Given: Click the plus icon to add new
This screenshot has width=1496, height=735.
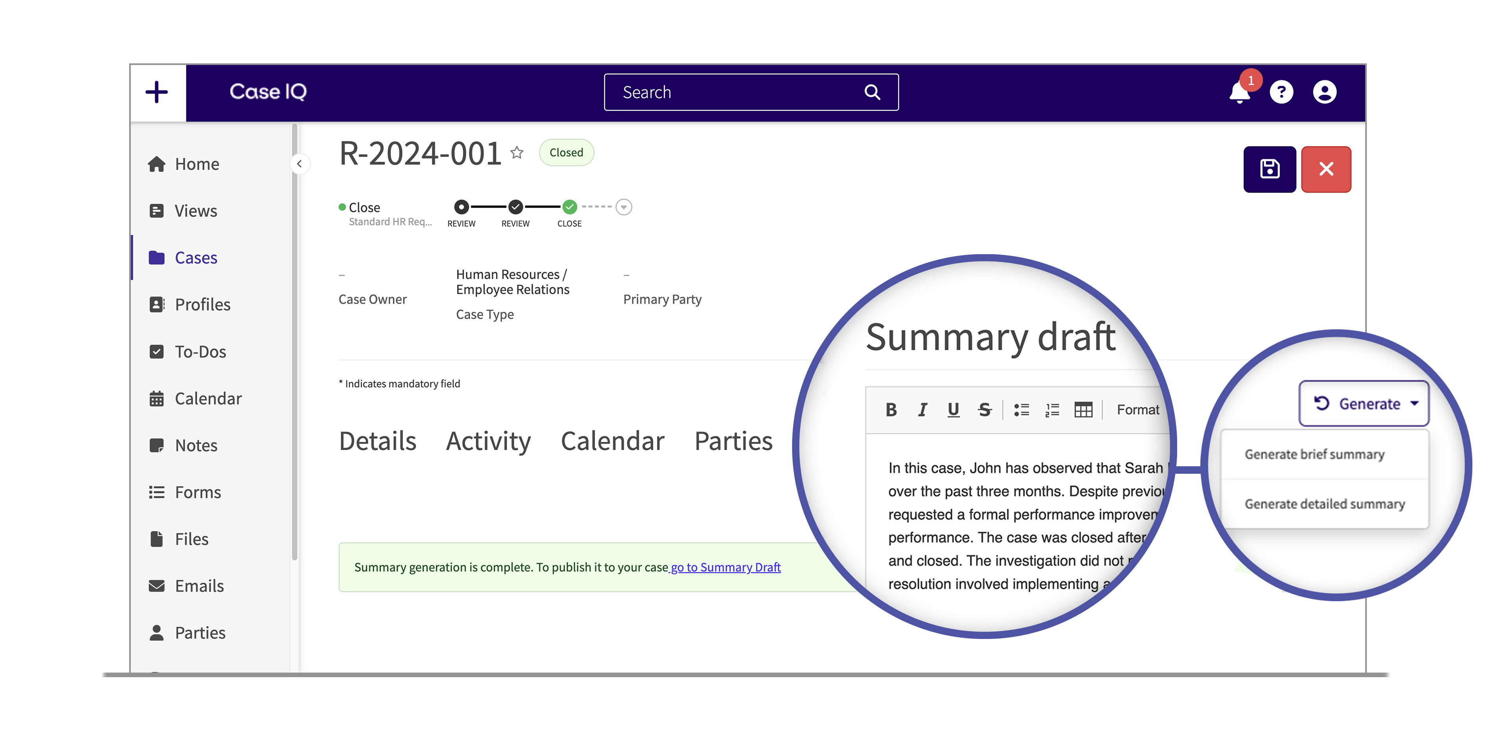Looking at the screenshot, I should point(157,92).
